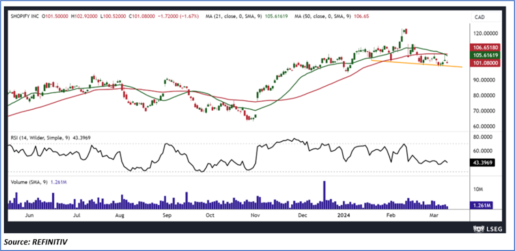Click the 106.65180 red price tag
Screen dimensions: 515x251
(x=486, y=48)
